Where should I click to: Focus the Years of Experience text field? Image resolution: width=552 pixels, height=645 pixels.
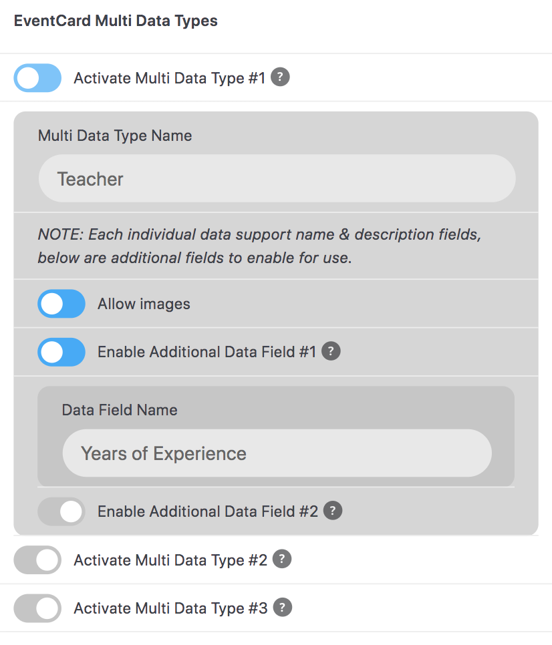pos(277,453)
